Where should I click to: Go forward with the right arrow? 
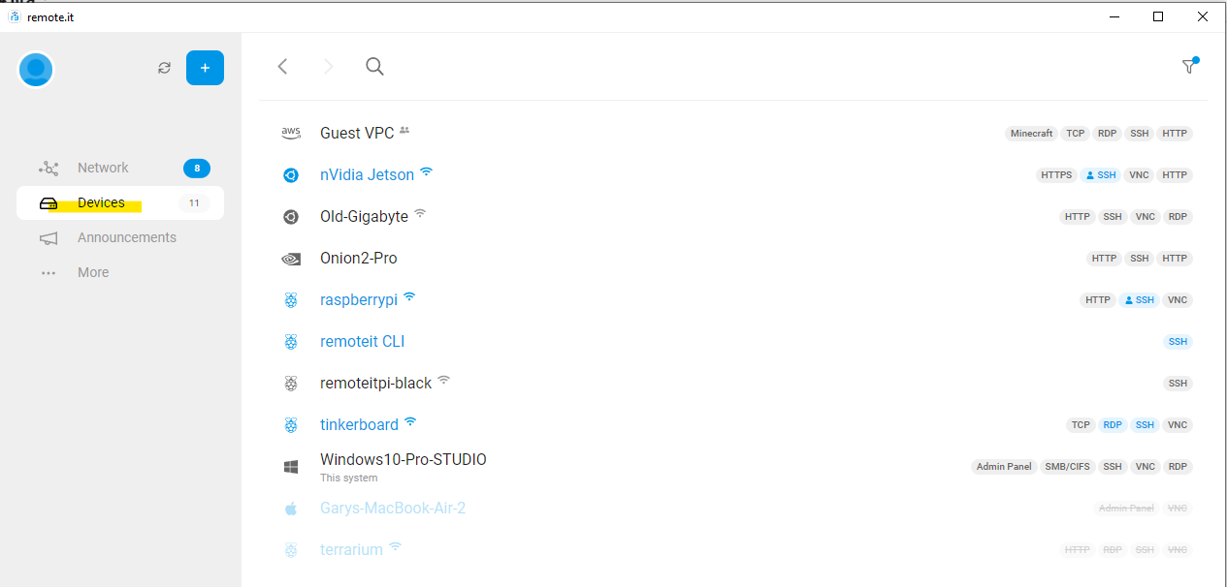tap(328, 66)
